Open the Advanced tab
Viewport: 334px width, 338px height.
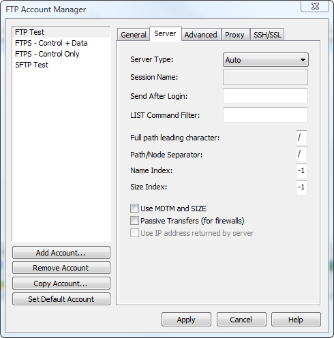(200, 35)
